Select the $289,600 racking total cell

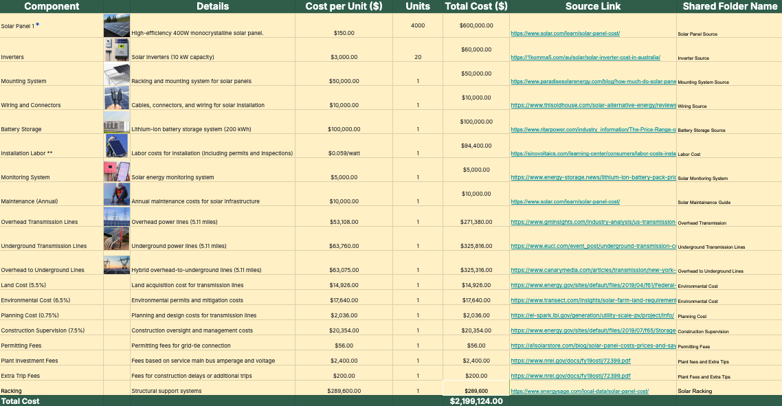476,389
